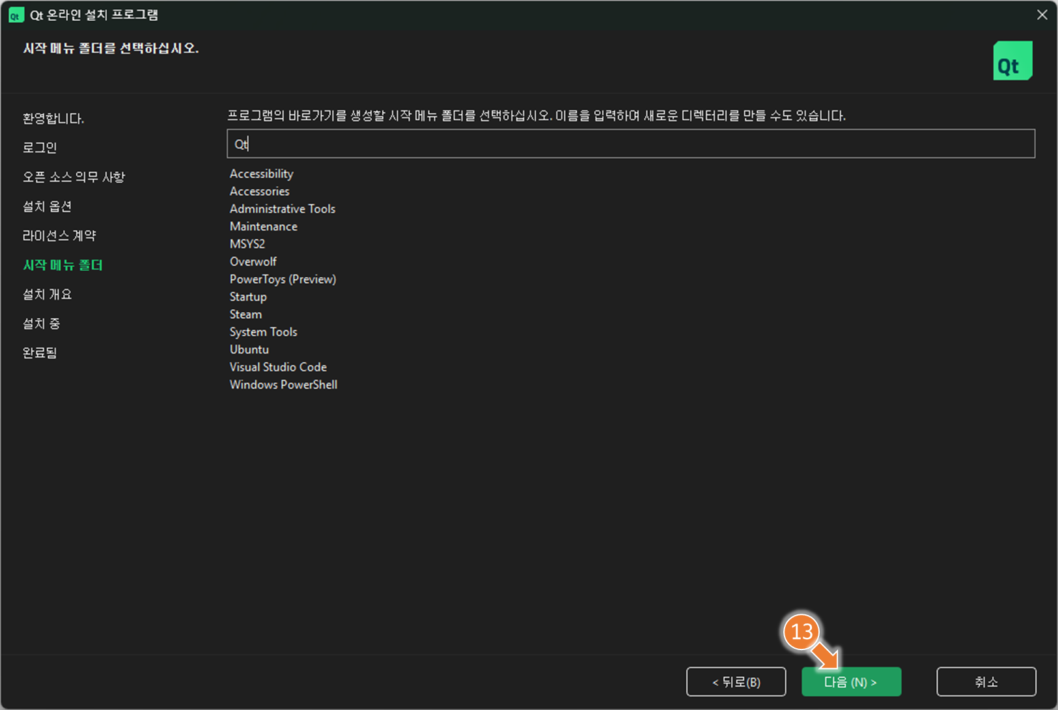Select the PowerToys (Preview) folder
This screenshot has height=710, width=1058.
click(x=283, y=279)
